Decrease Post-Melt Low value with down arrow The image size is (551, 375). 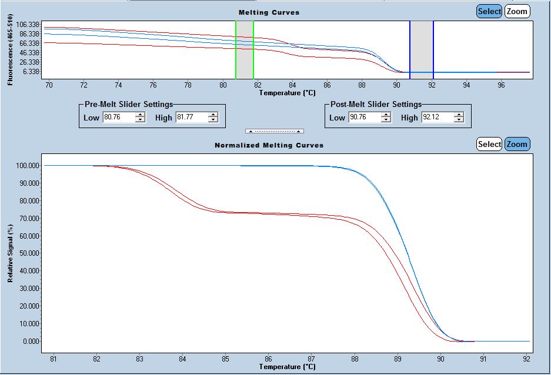click(386, 120)
